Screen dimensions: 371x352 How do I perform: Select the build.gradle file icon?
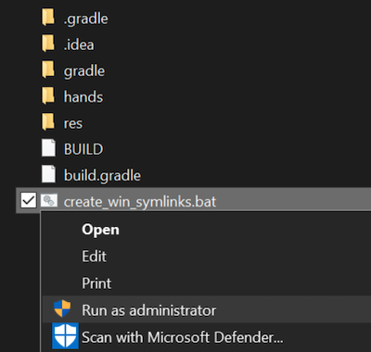click(48, 174)
